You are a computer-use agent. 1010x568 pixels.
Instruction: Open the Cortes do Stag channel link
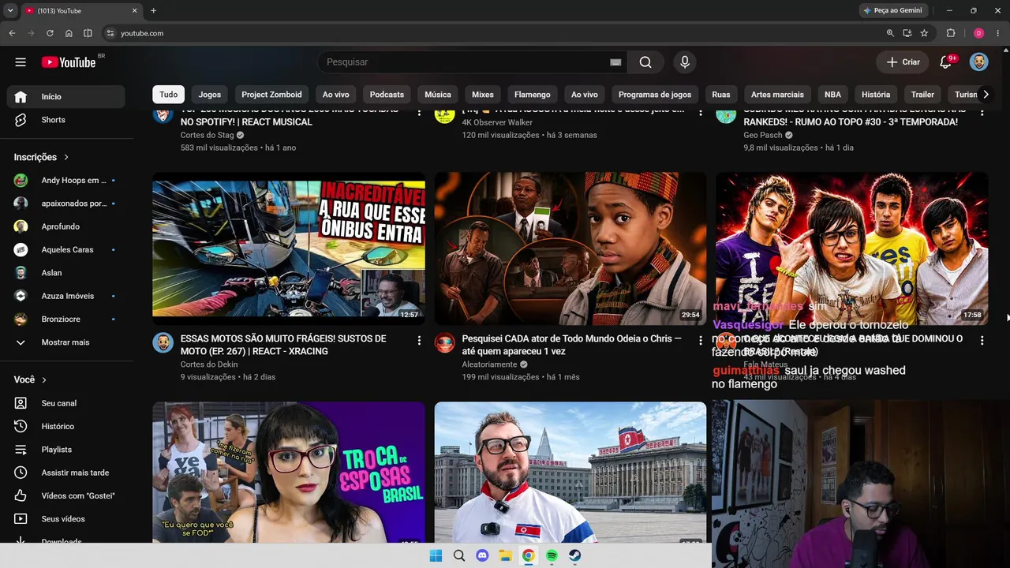coord(208,135)
